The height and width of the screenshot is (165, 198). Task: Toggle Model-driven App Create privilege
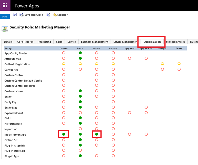(x=64, y=134)
